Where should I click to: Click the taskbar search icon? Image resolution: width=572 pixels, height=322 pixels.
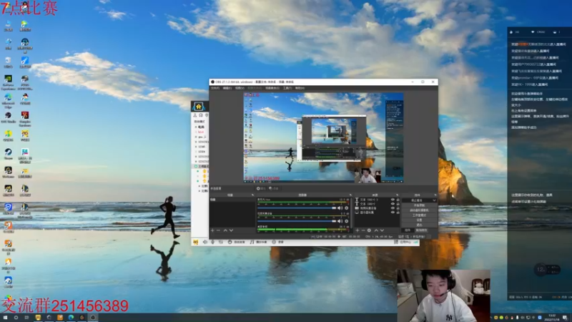(x=16, y=318)
